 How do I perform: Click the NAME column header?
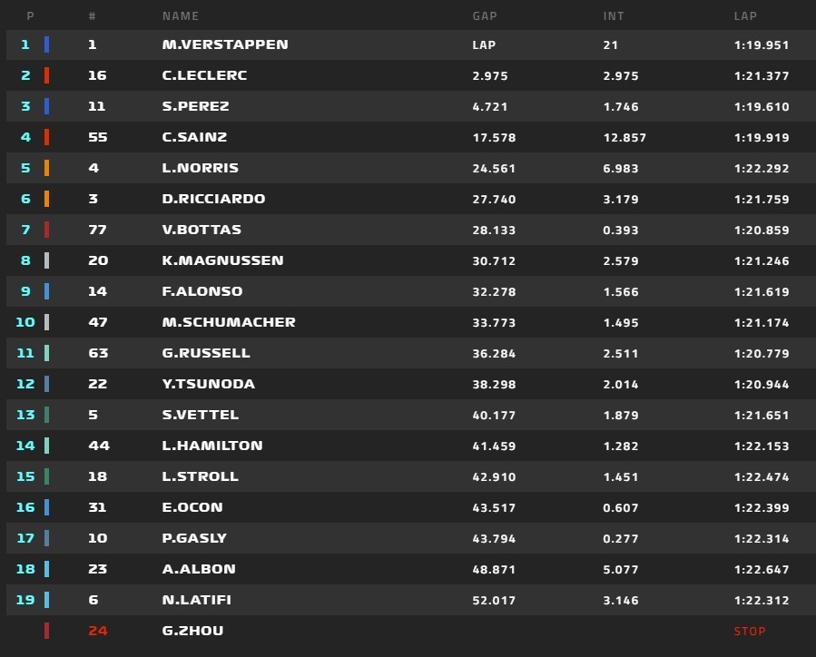[x=180, y=16]
